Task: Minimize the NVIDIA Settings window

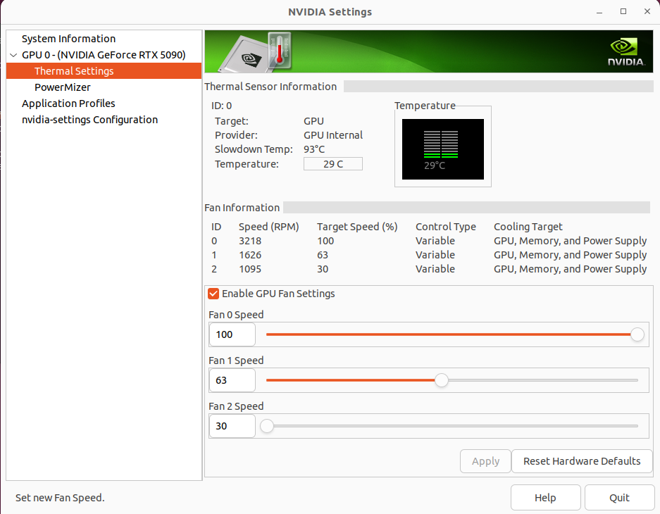Action: click(602, 11)
